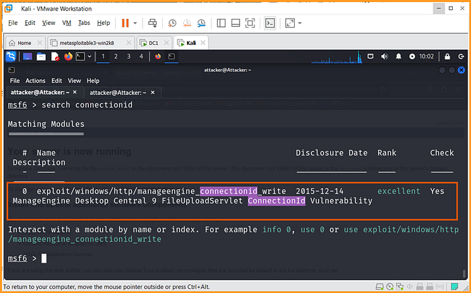Click the green 'excellent' rank value
This screenshot has height=293, width=471.
(x=398, y=191)
